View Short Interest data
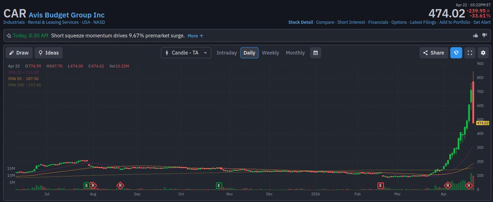 tap(351, 22)
